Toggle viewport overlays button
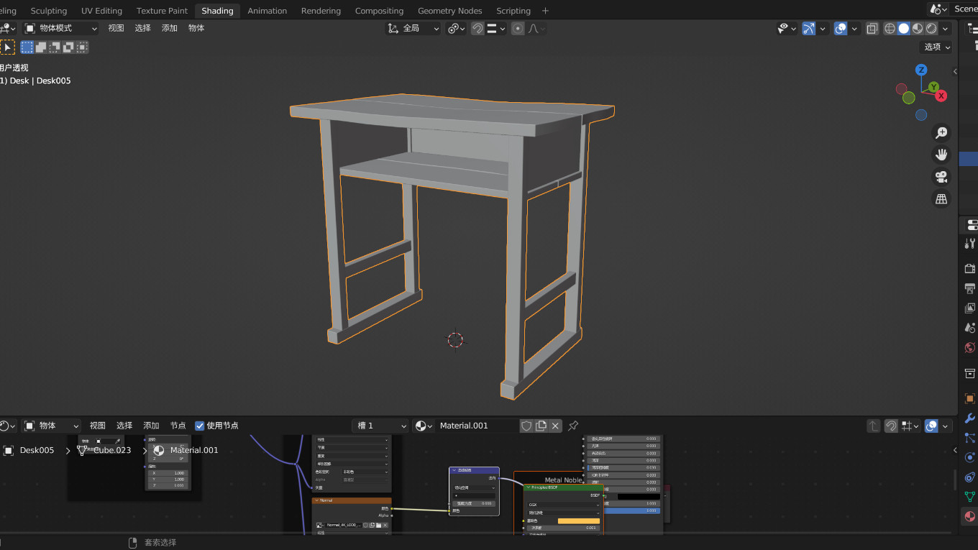The height and width of the screenshot is (550, 978). [841, 29]
